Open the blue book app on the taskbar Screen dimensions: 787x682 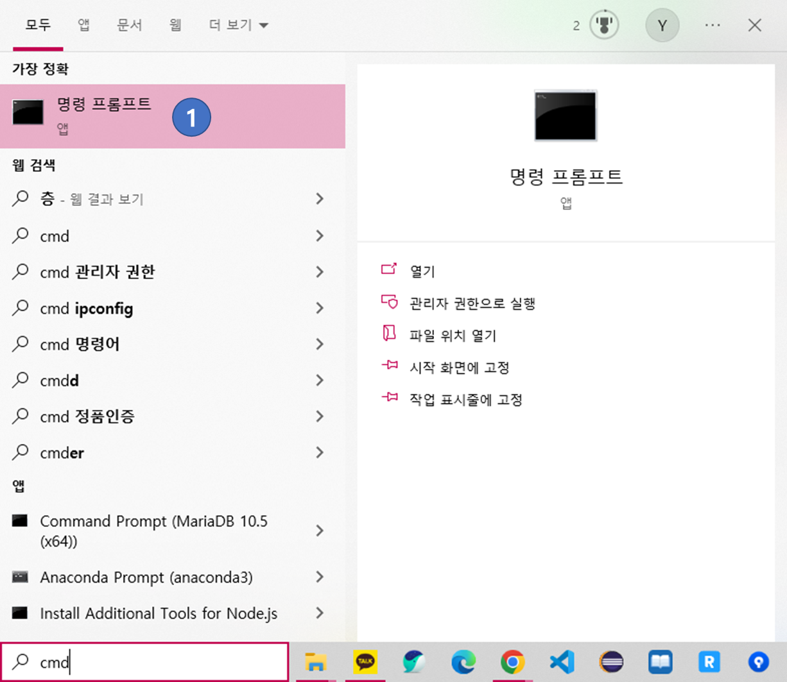tap(661, 661)
